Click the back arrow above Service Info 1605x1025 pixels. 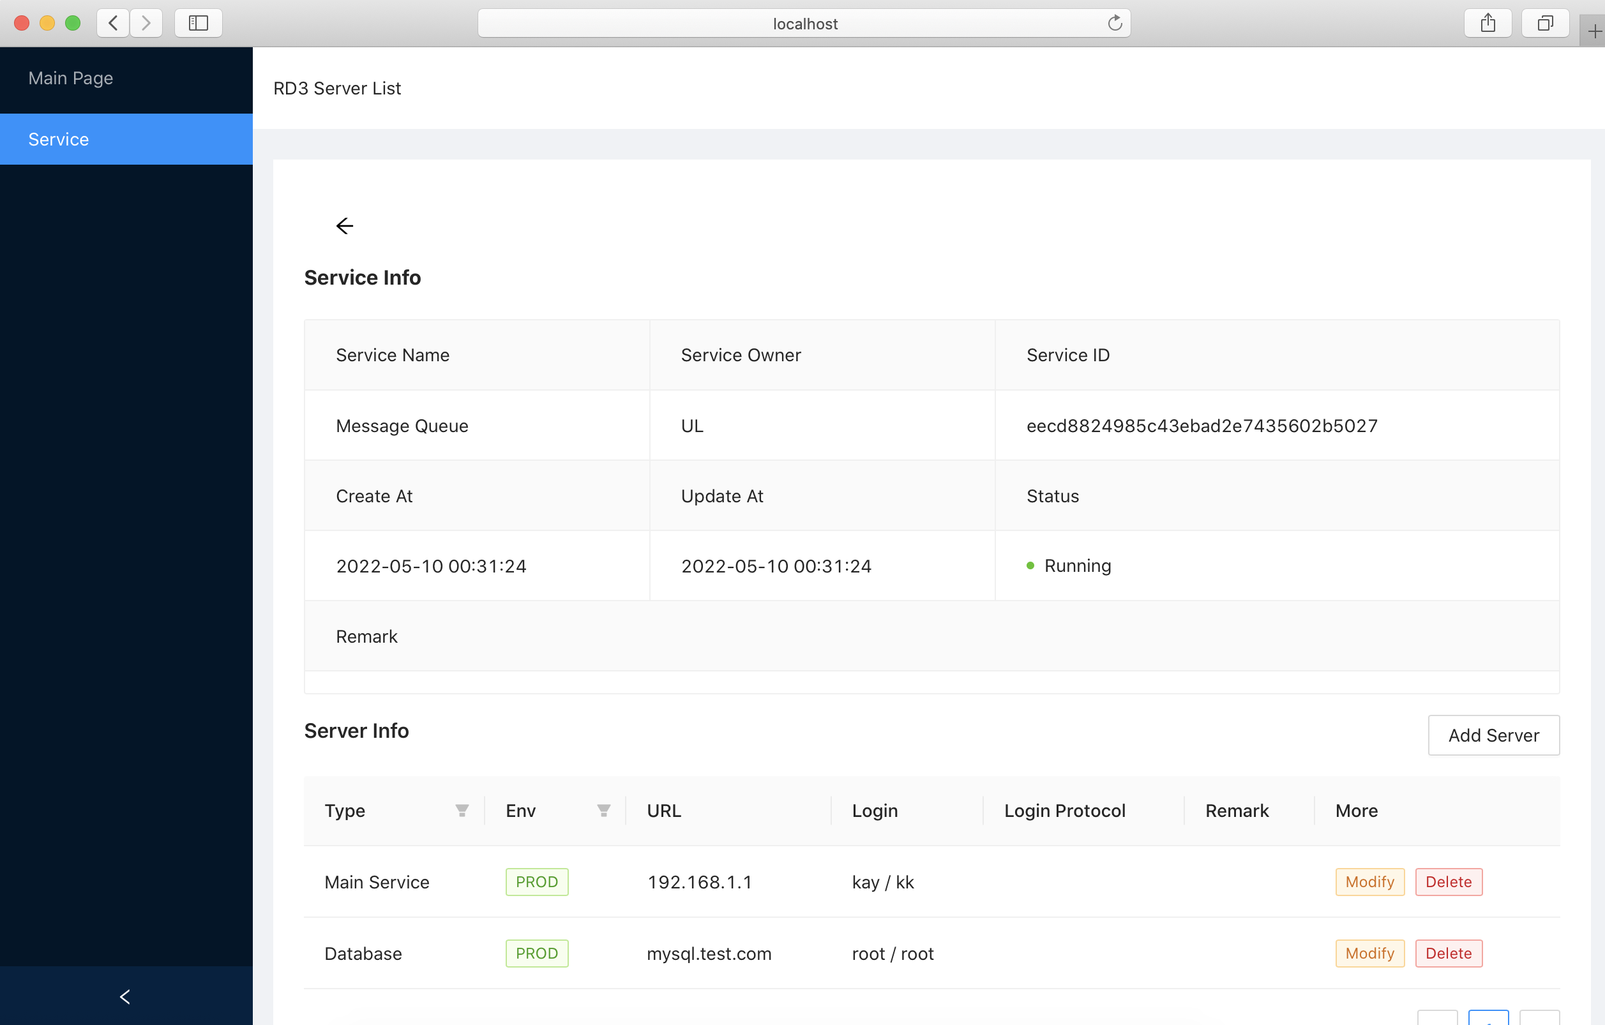(345, 226)
